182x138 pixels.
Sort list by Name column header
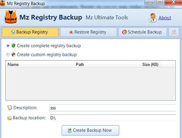[40, 64]
